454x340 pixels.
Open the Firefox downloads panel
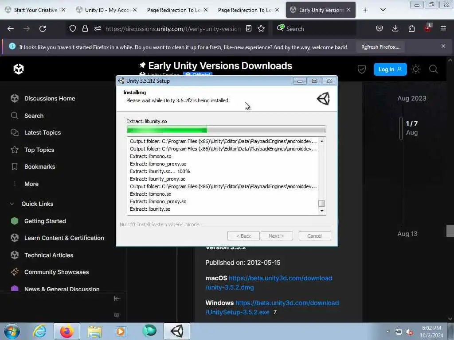point(395,28)
